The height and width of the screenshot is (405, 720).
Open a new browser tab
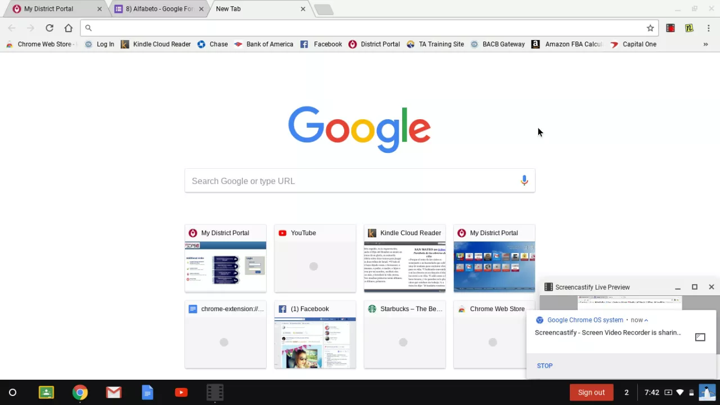(324, 10)
